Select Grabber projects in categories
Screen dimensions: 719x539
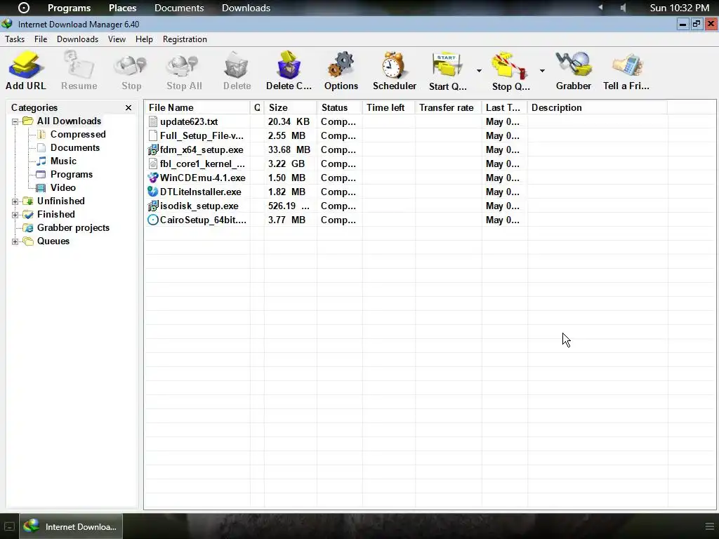73,228
